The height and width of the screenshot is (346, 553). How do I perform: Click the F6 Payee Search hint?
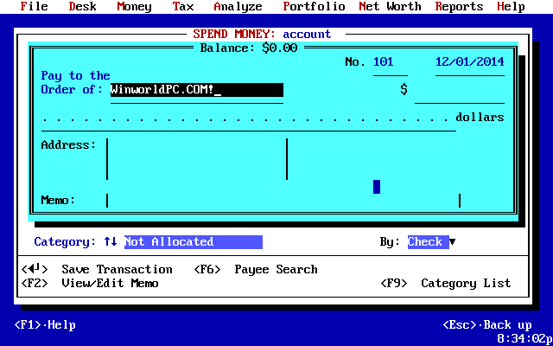[x=256, y=270]
